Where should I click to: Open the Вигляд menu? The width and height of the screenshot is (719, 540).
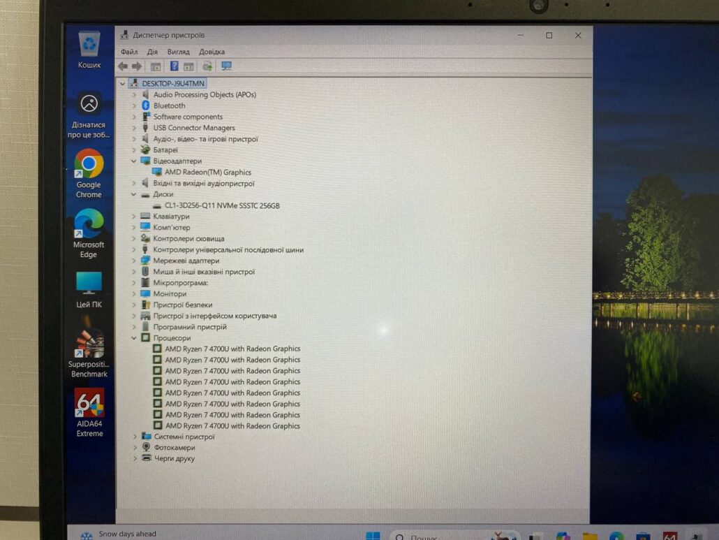[x=178, y=52]
